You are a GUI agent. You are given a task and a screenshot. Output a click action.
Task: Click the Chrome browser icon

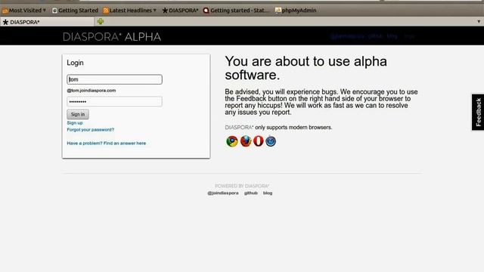pyautogui.click(x=232, y=141)
